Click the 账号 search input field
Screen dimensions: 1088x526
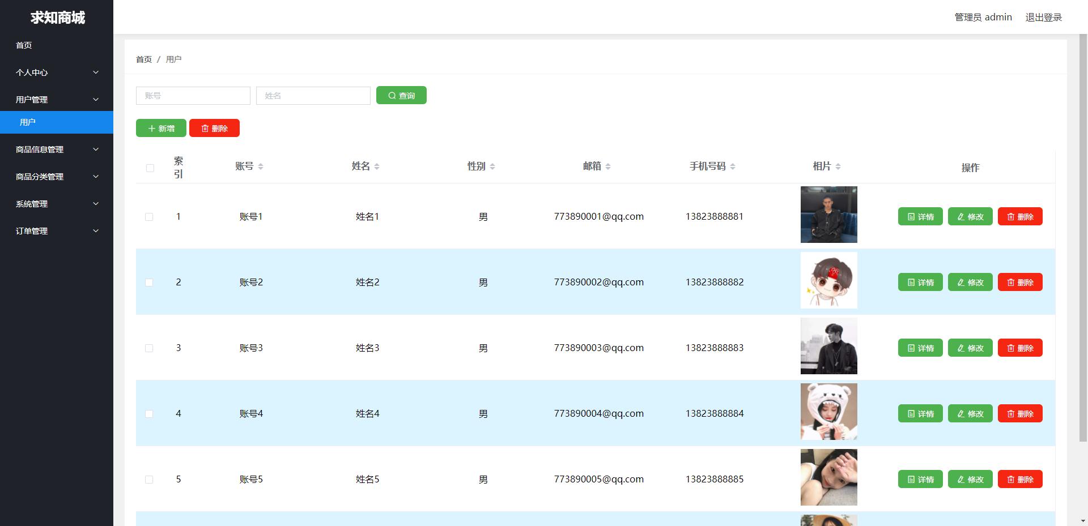tap(193, 96)
